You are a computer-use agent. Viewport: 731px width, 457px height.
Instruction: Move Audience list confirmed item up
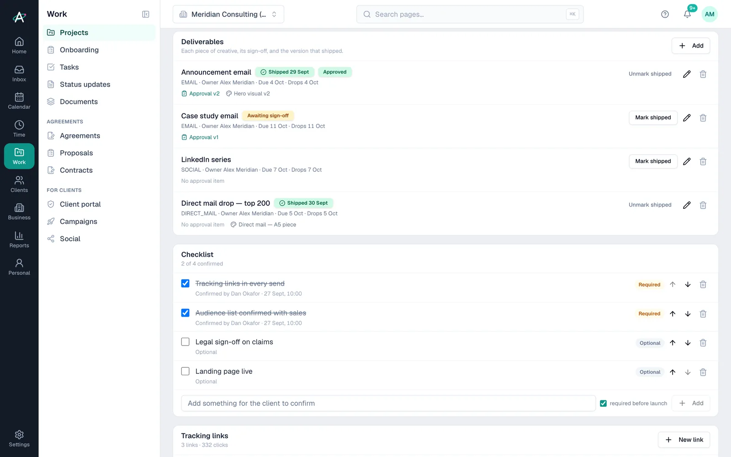[673, 314]
